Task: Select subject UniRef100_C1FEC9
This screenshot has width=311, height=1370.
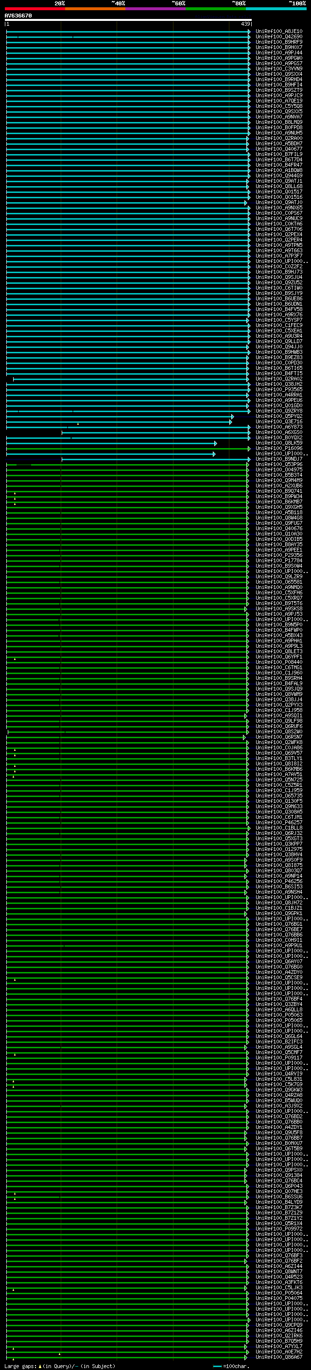Action: click(279, 326)
